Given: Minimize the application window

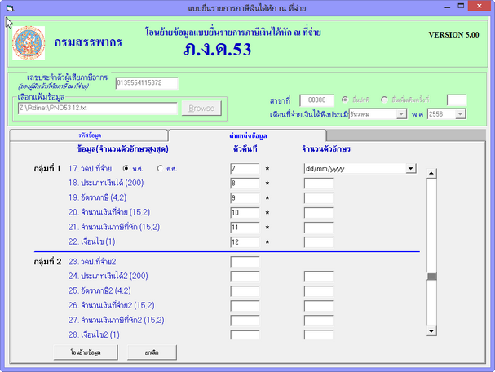Looking at the screenshot, I should pyautogui.click(x=448, y=7).
